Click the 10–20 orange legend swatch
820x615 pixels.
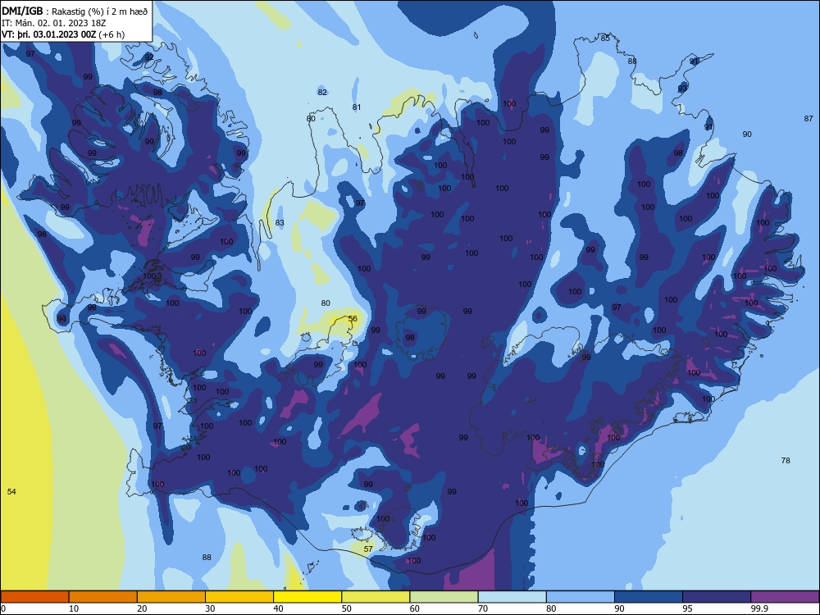(103, 597)
